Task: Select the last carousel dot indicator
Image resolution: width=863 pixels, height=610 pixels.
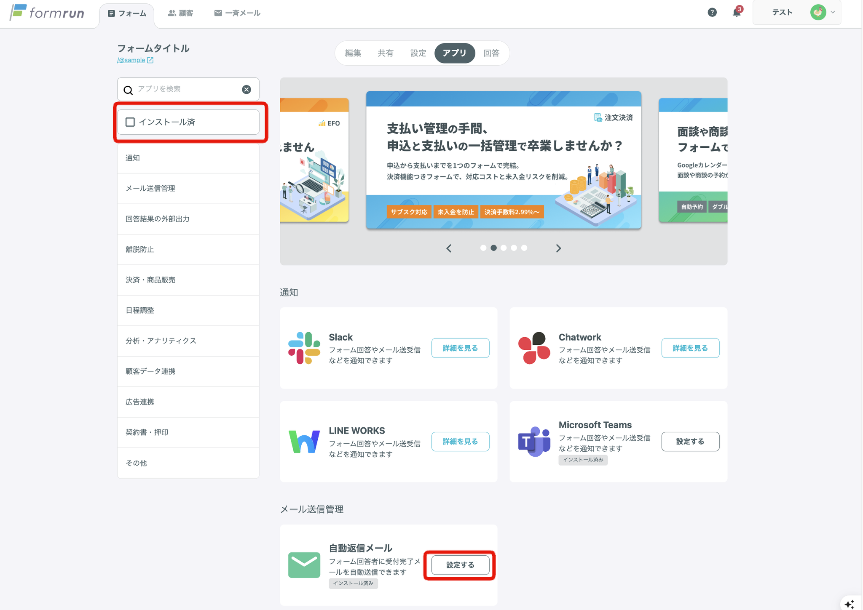Action: [x=524, y=248]
